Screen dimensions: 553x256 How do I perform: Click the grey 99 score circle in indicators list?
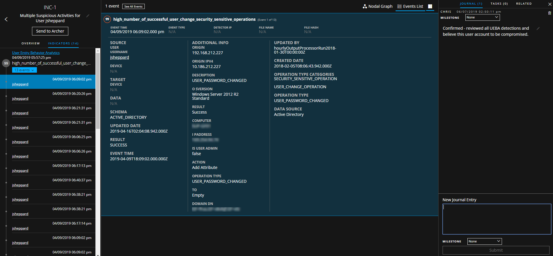pyautogui.click(x=6, y=63)
